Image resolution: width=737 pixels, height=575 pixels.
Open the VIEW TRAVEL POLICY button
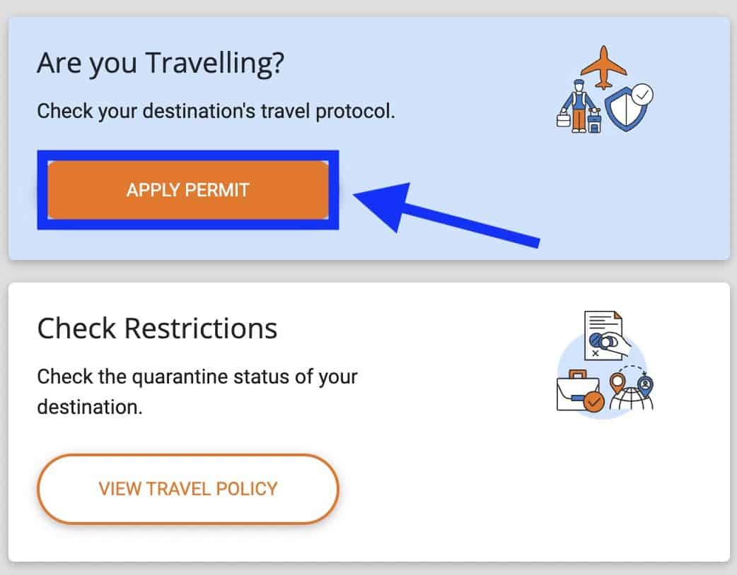click(x=187, y=488)
